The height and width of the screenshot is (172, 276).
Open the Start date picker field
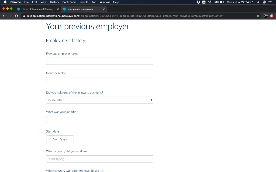point(60,139)
